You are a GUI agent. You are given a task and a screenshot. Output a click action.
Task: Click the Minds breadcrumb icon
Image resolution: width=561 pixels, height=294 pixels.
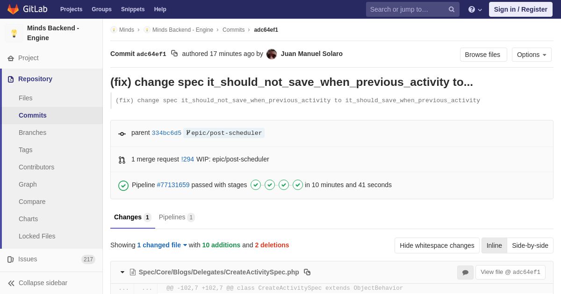tap(114, 30)
